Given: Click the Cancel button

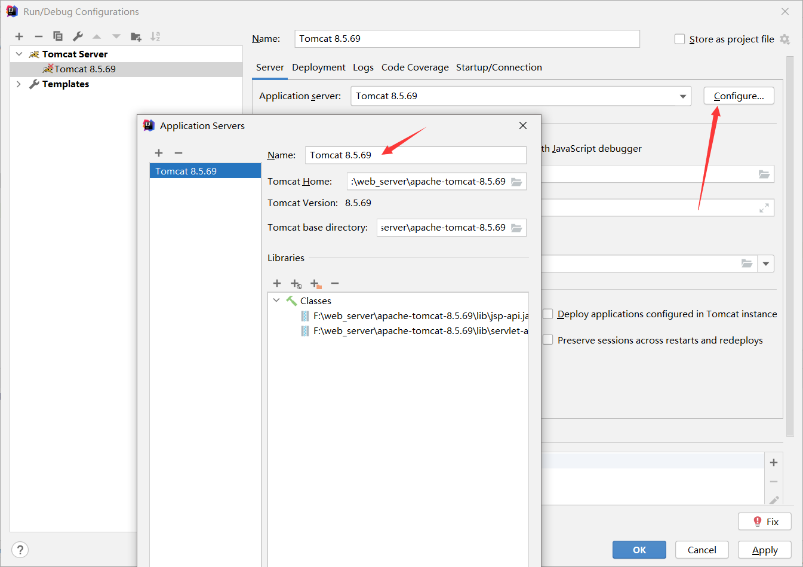Looking at the screenshot, I should click(x=702, y=550).
